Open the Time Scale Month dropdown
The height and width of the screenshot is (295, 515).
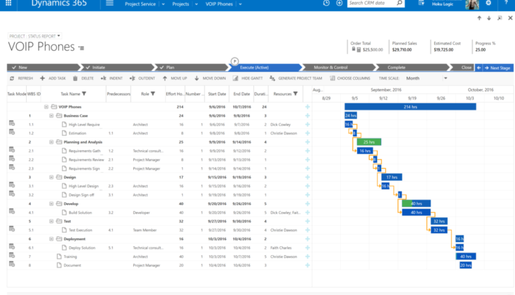tap(426, 78)
